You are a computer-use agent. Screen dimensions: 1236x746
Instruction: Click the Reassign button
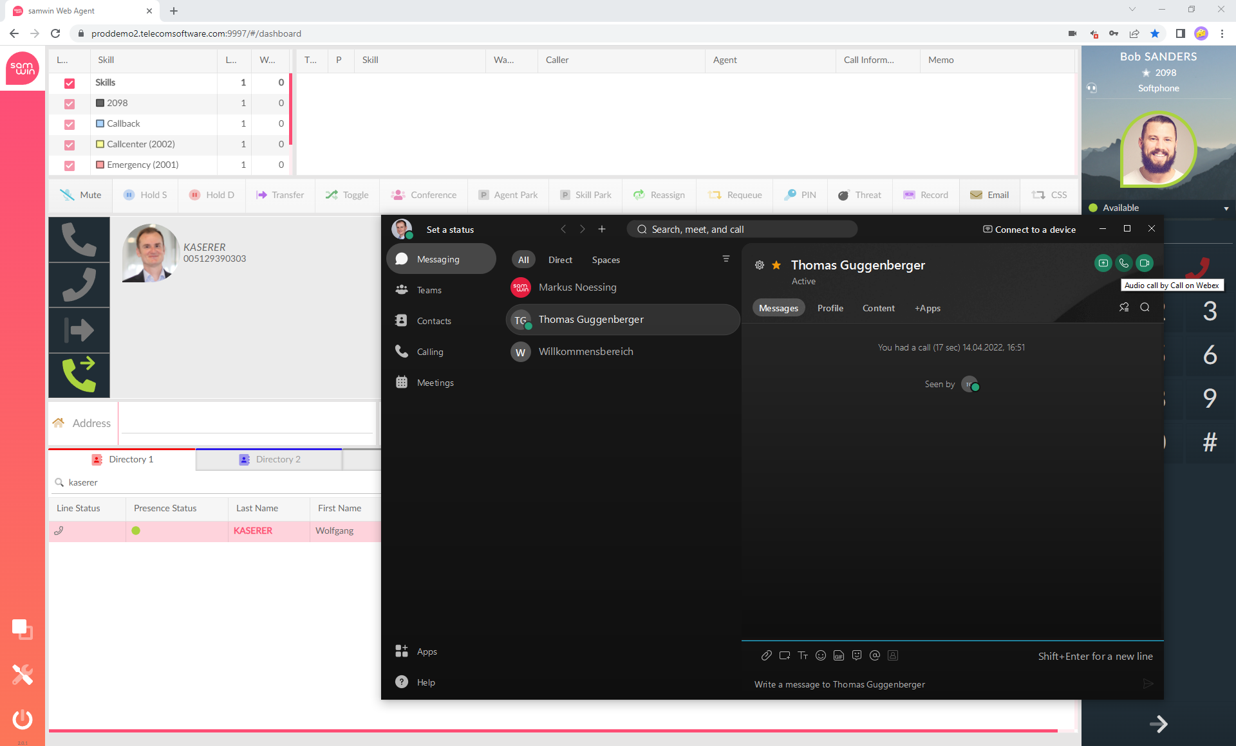tap(659, 195)
